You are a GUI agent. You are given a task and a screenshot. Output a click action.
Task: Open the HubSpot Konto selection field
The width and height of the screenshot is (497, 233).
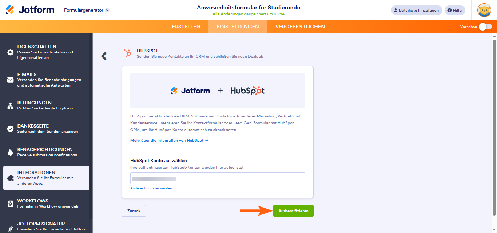[218, 178]
